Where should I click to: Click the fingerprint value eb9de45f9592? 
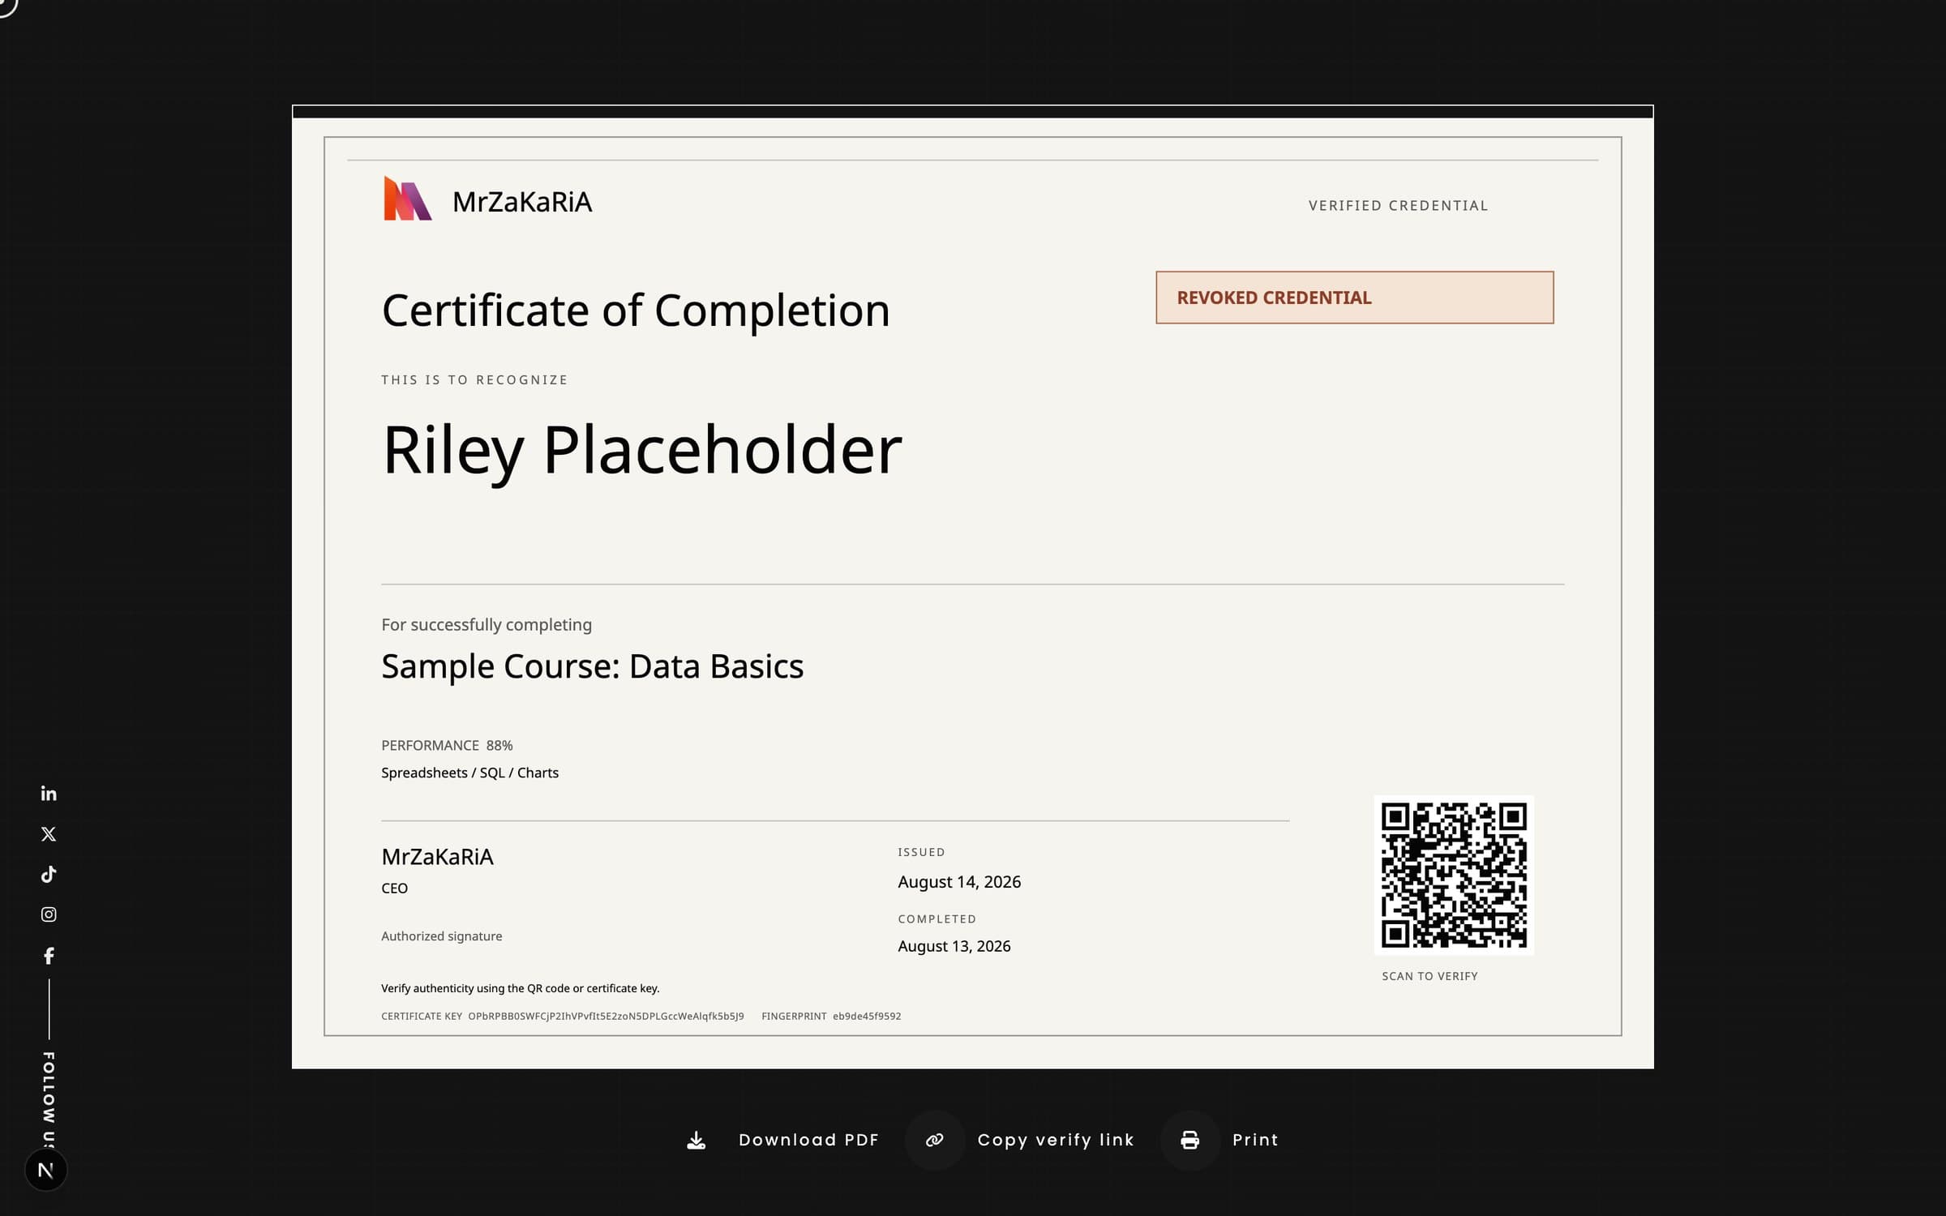tap(867, 1017)
